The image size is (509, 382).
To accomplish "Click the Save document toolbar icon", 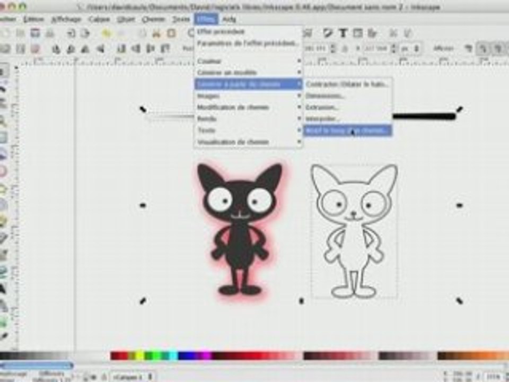I will (35, 33).
